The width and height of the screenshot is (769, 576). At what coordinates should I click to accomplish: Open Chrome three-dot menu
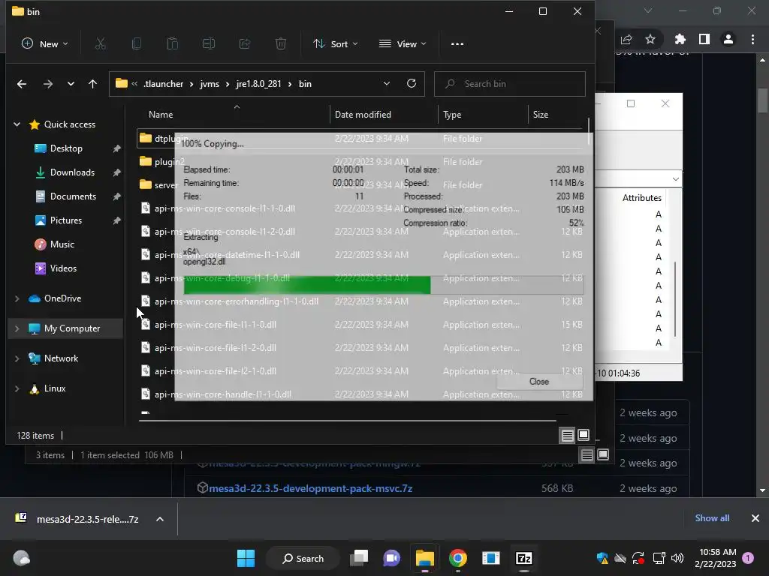coord(752,39)
